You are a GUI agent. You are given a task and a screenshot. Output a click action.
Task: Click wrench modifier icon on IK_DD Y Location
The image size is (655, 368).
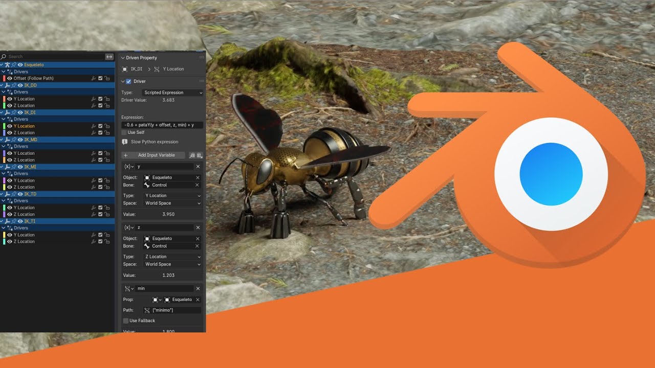[94, 99]
